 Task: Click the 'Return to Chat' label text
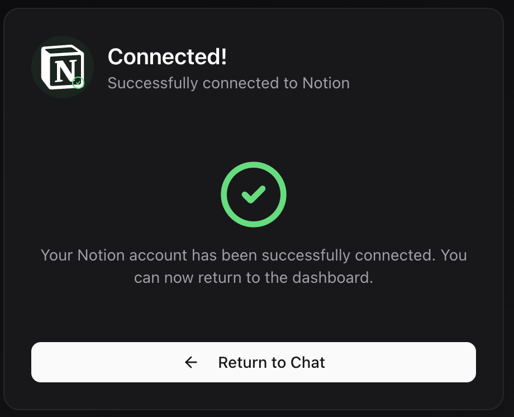272,362
